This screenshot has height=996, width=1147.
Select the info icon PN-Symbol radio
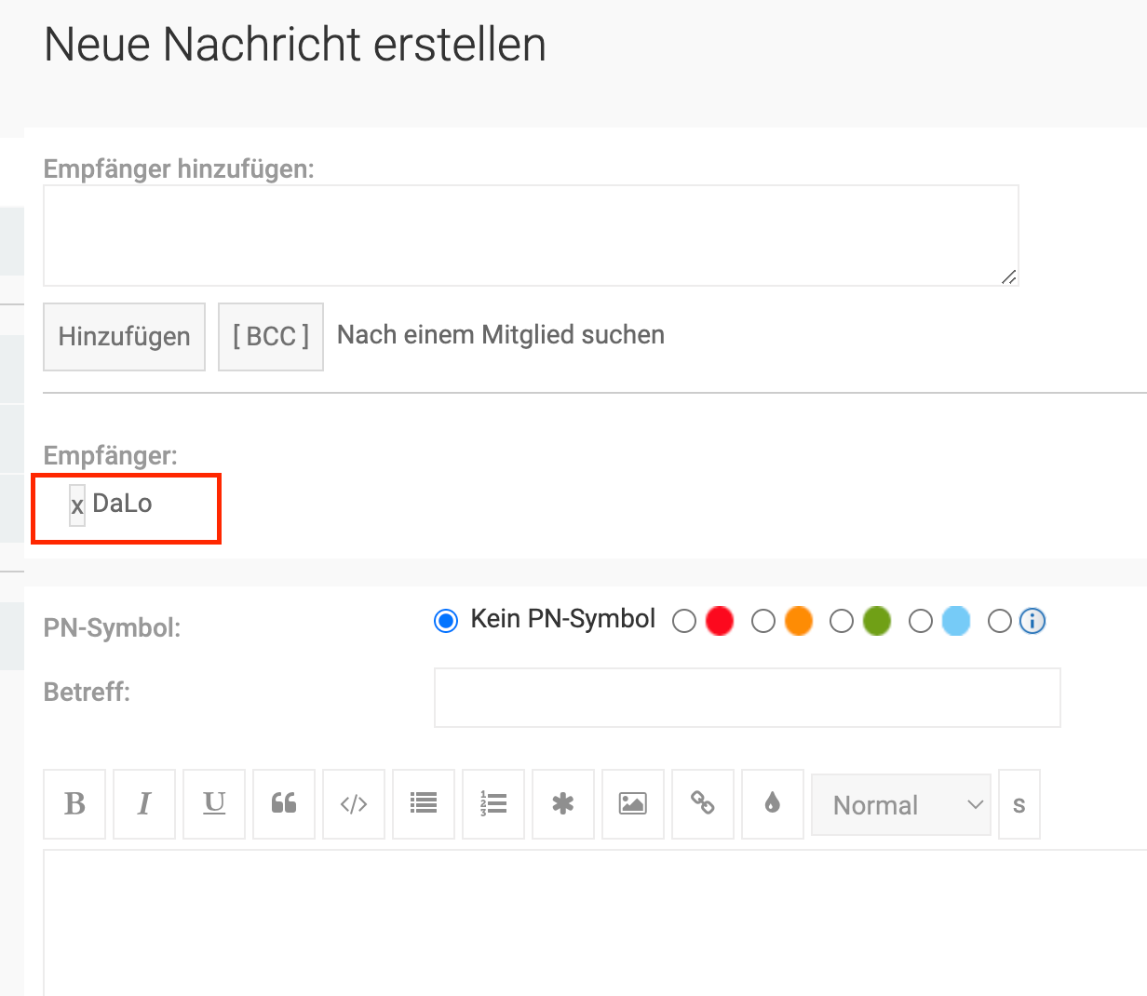[1000, 621]
